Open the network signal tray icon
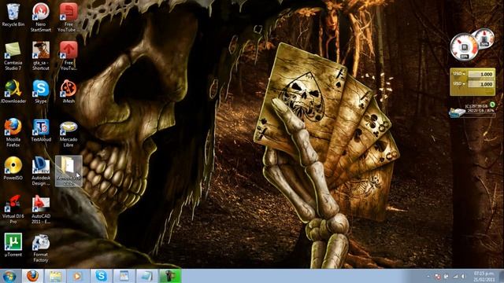Screen dimensions: 504x283 click(x=455, y=276)
